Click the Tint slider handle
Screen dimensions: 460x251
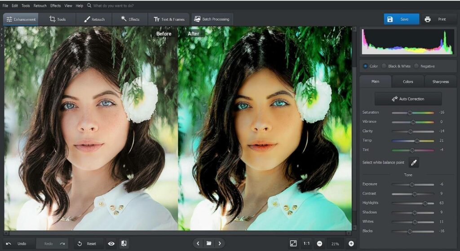(412, 150)
